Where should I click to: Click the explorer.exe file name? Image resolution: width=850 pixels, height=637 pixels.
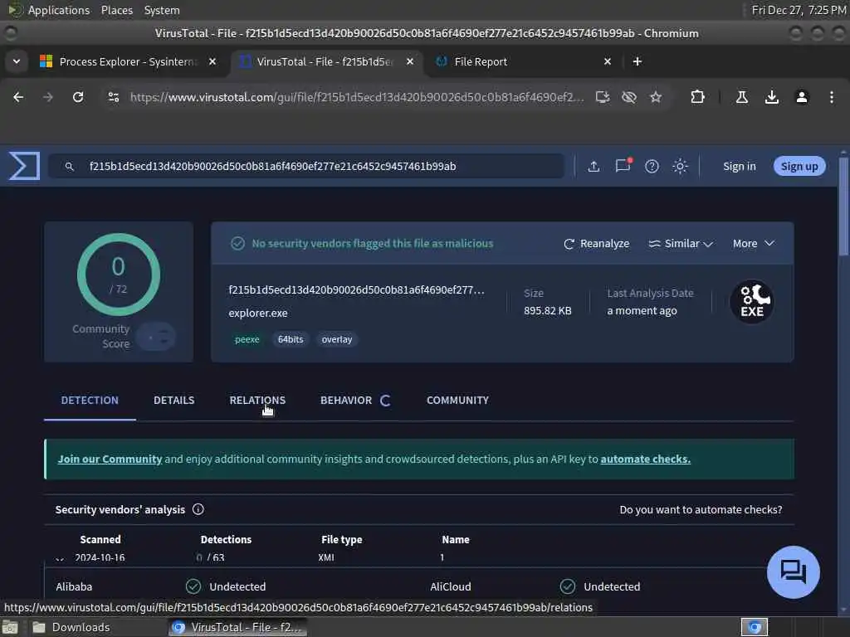pos(258,313)
